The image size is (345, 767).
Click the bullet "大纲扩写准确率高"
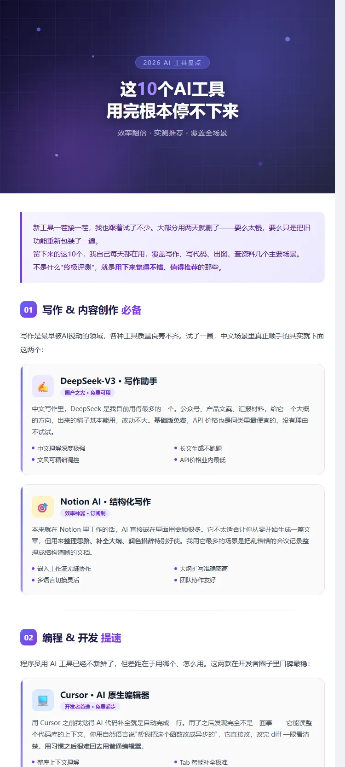click(x=204, y=569)
